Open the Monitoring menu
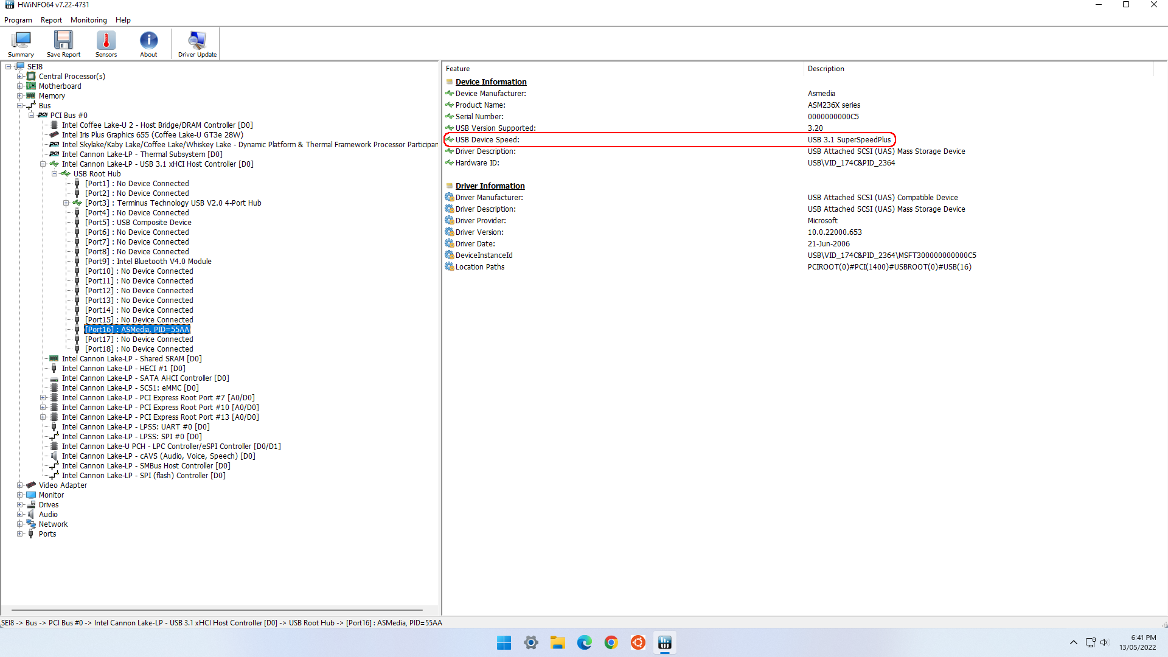The image size is (1168, 657). tap(89, 20)
